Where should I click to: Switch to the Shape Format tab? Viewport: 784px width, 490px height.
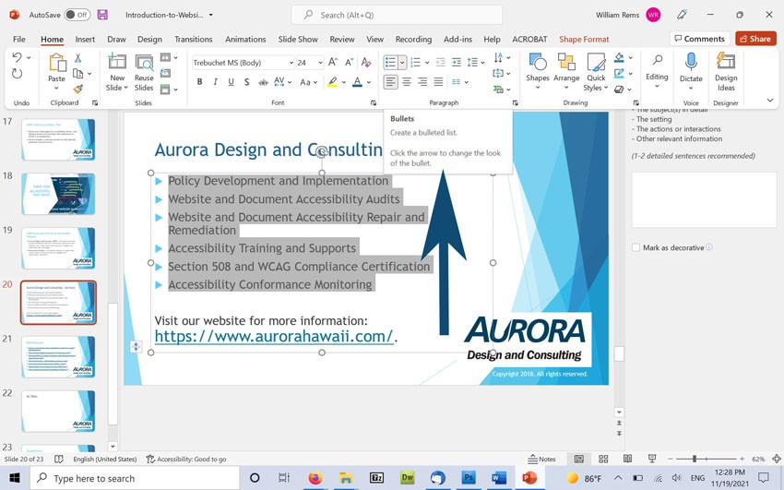pyautogui.click(x=584, y=39)
